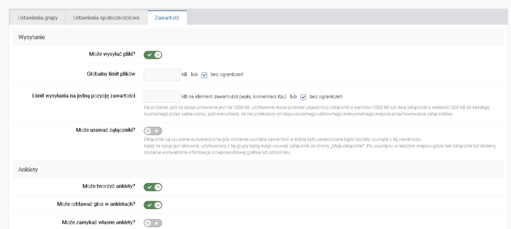The height and width of the screenshot is (229, 511).
Task: Click the 'Może usuwać załączniki?' label text
Action: click(x=105, y=130)
